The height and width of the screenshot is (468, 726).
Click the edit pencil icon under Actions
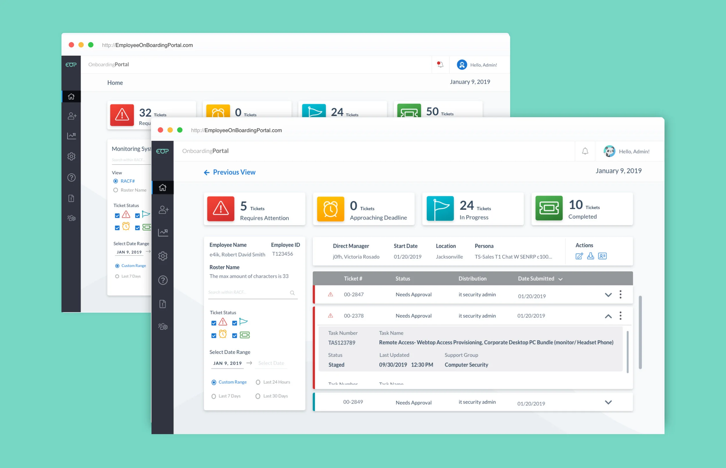[579, 256]
